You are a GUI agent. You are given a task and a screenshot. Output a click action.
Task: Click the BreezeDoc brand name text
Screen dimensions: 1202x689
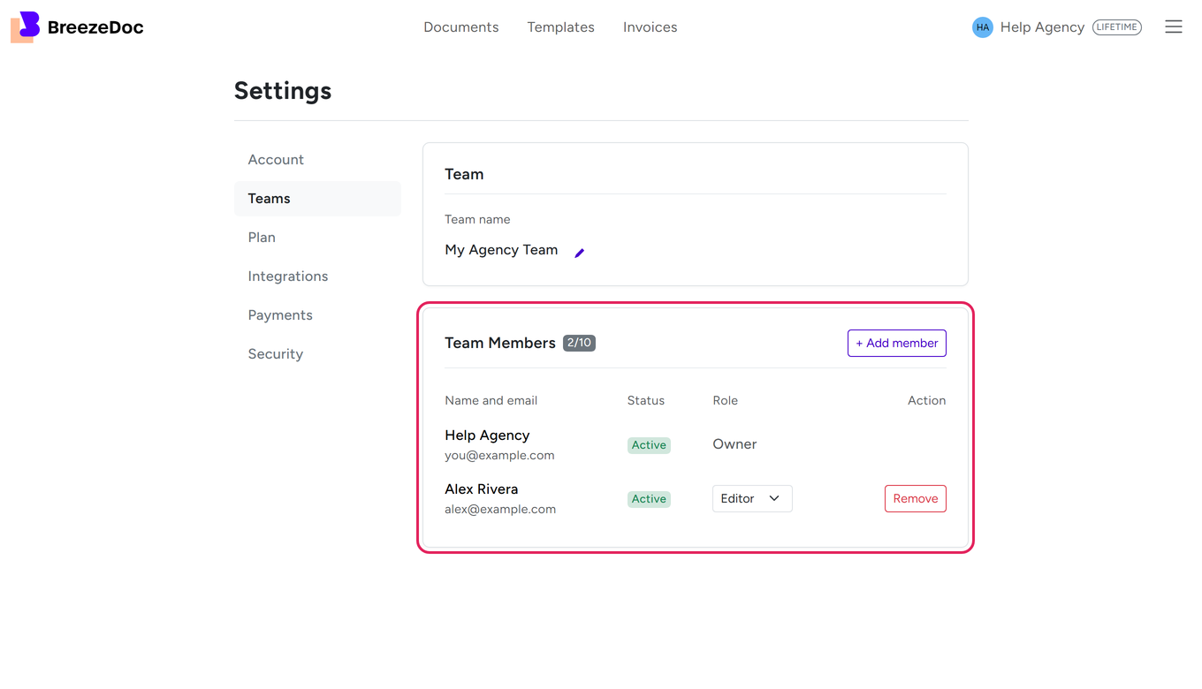click(x=95, y=27)
